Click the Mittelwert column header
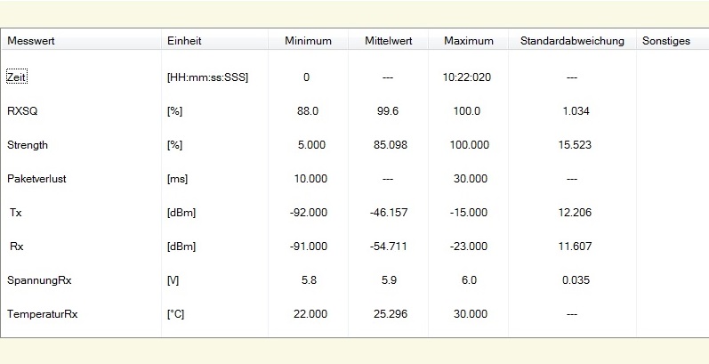 [387, 41]
